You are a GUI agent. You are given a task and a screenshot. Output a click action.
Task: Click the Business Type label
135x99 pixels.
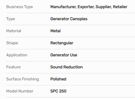20,7
